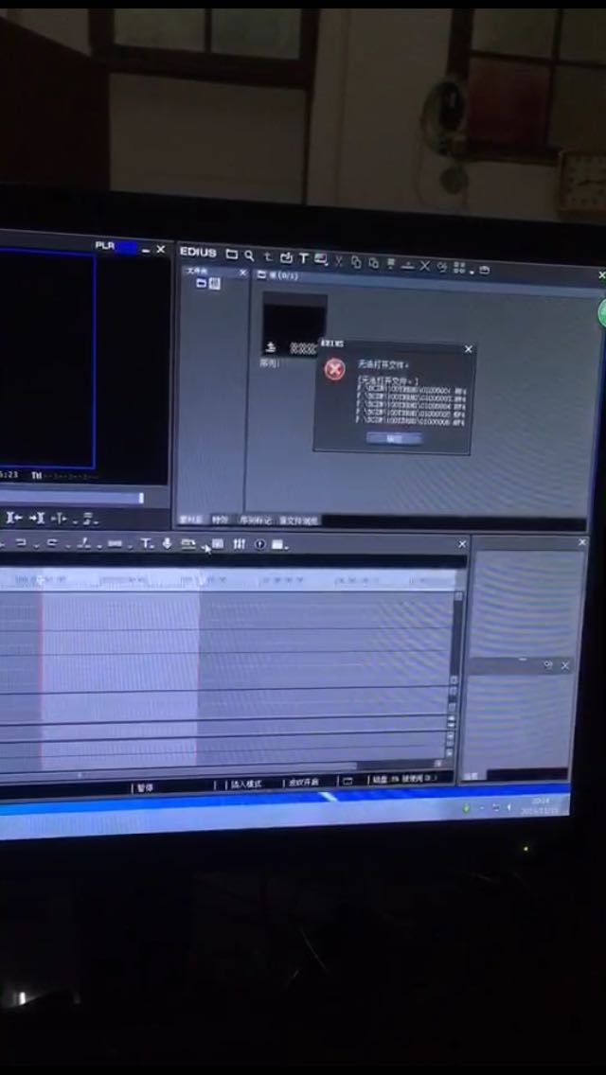Viewport: 606px width, 1075px height.
Task: Open the audio mixer sliders icon in timeline toolbar
Action: click(x=239, y=544)
